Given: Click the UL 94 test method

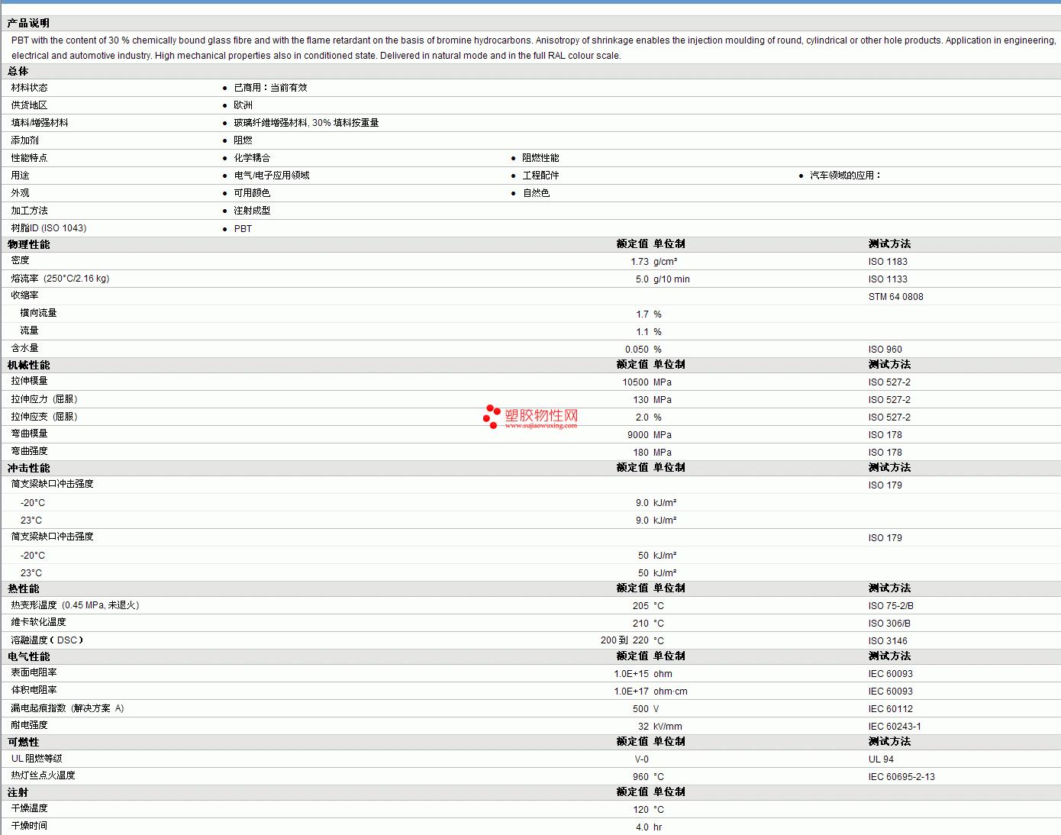Looking at the screenshot, I should 881,759.
